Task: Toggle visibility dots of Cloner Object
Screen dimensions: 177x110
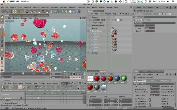Action: (x=109, y=31)
